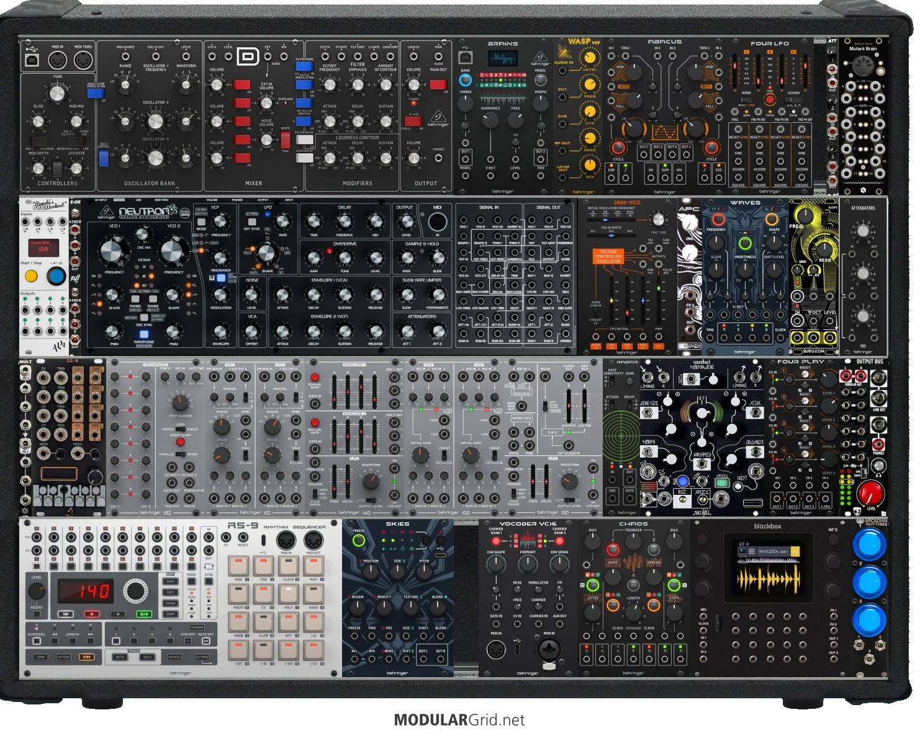Click the SAVE button on RS-9
The image size is (920, 733).
(171, 582)
